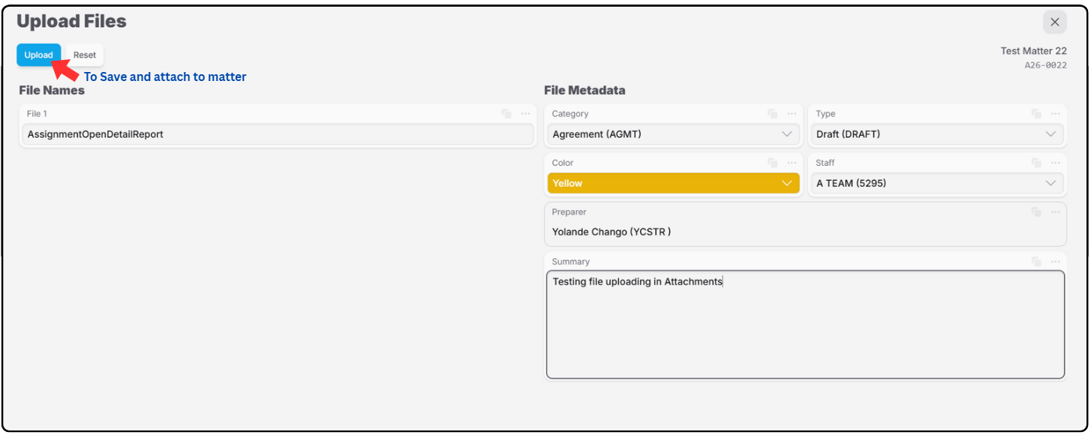Open more options for Color field

[x=792, y=163]
